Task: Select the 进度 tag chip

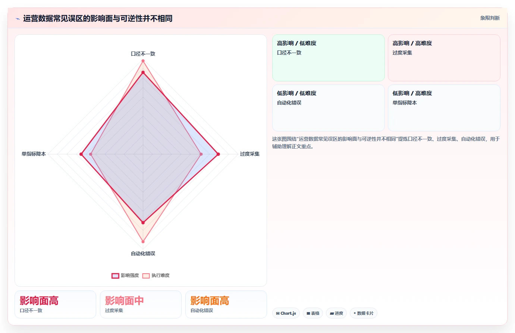Action: point(336,313)
